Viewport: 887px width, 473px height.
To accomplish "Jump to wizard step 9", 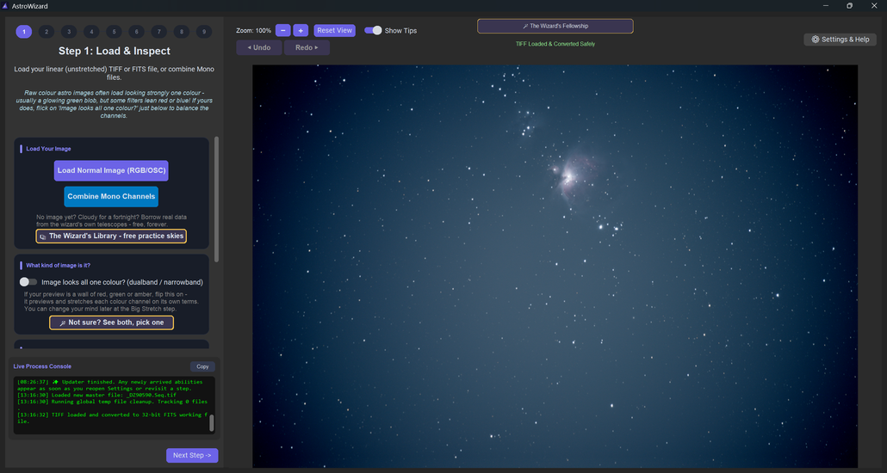I will pyautogui.click(x=203, y=32).
